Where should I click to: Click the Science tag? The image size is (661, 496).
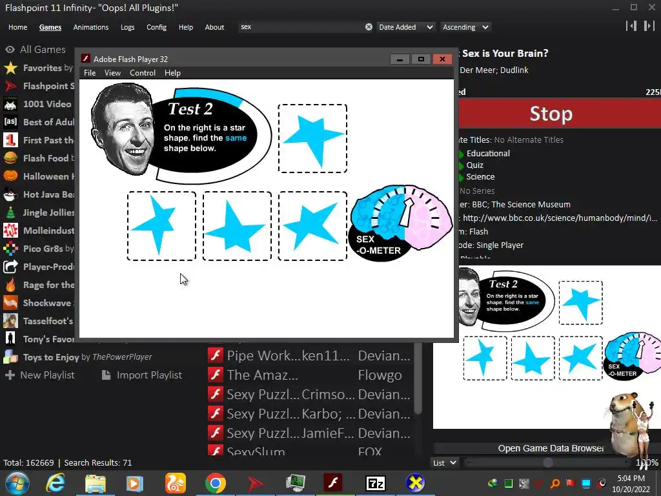point(480,177)
